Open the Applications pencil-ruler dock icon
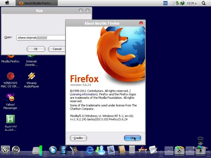Viewport: 211px width, 158px height. pos(142,150)
